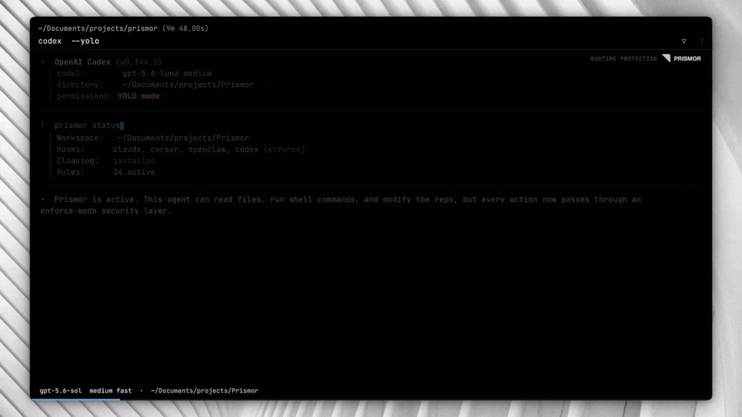Click 'medium fast' in the status bar

(111, 390)
